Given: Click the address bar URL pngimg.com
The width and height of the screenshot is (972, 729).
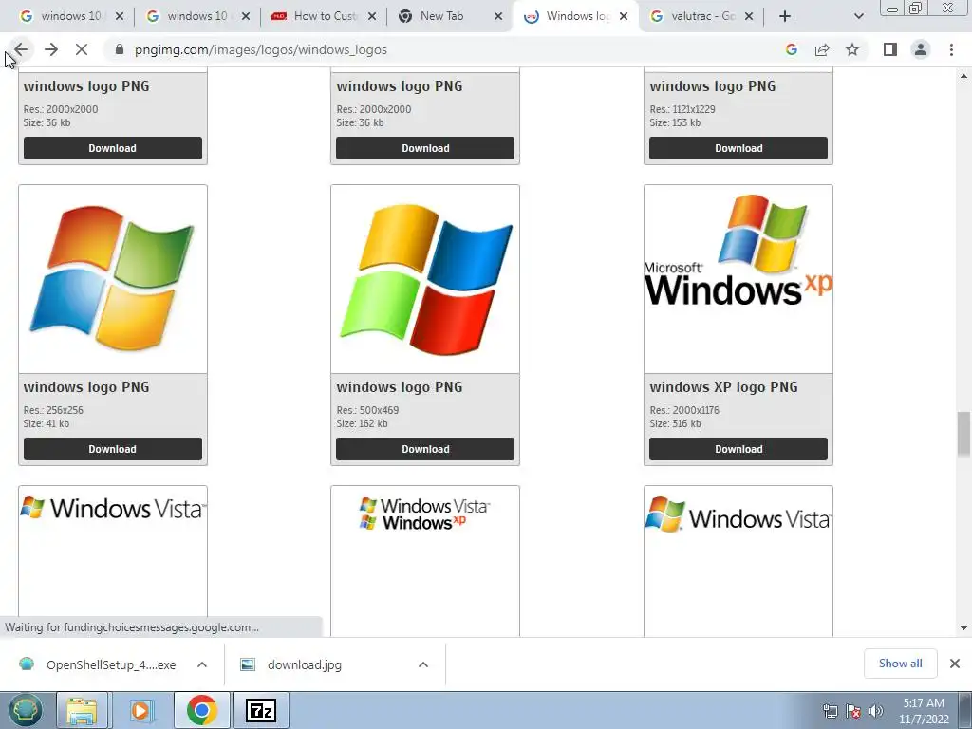Looking at the screenshot, I should coord(260,49).
